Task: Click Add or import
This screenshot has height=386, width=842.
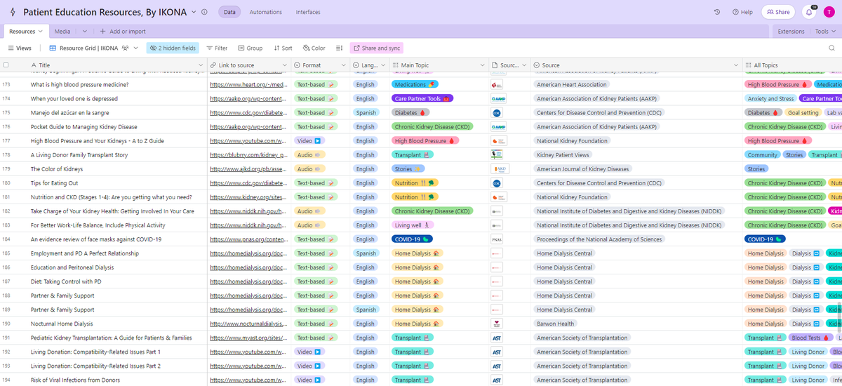Action: click(x=123, y=31)
